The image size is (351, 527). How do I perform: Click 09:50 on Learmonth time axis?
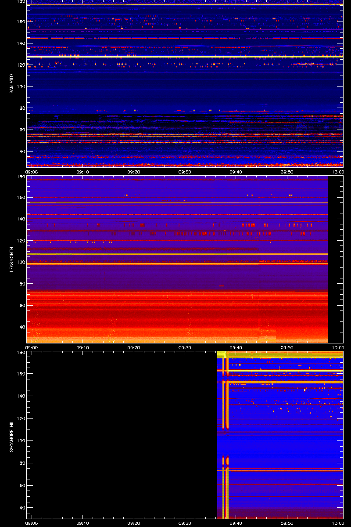point(287,348)
